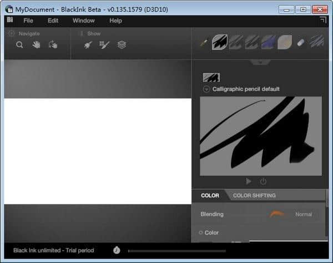This screenshot has height=263, width=333.
Task: Open the File menu
Action: [x=28, y=21]
